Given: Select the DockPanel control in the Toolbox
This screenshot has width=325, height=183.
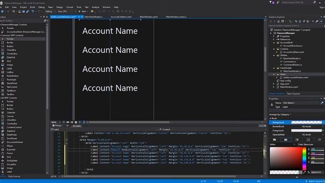Looking at the screenshot, I should (12, 139).
